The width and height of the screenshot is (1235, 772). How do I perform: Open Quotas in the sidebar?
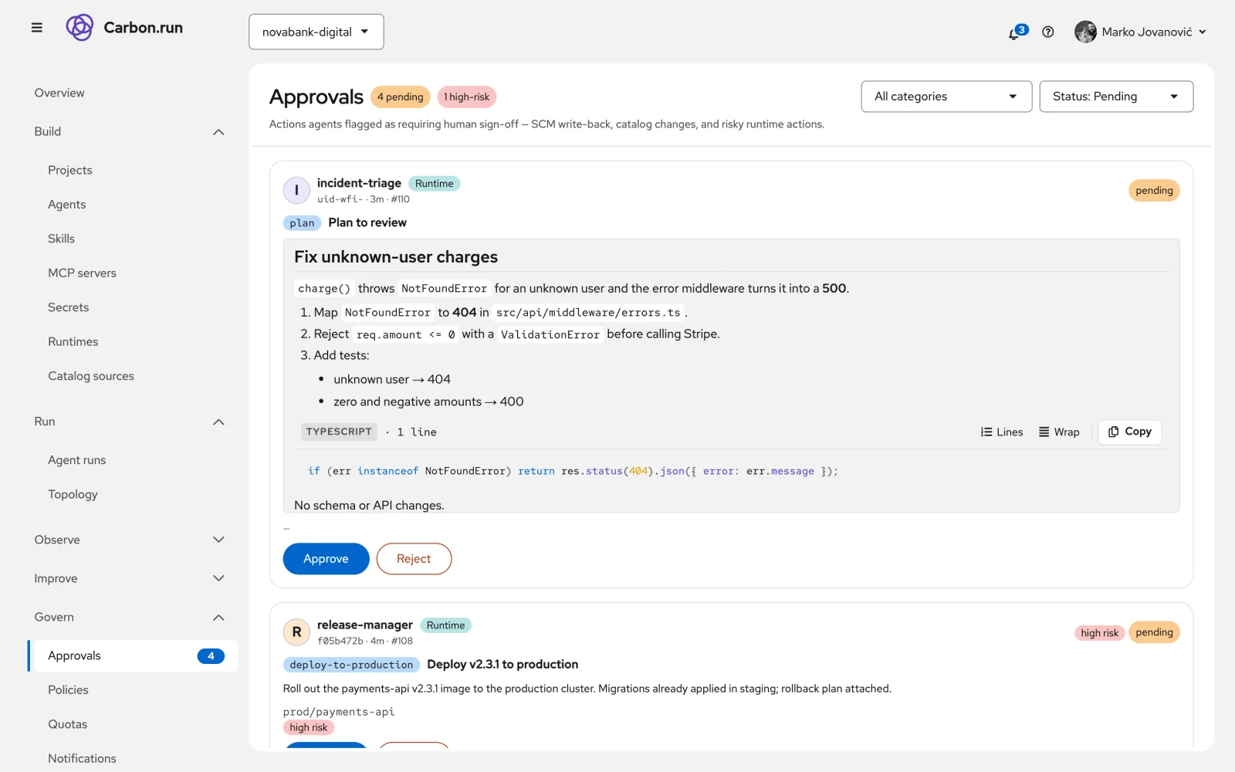tap(67, 724)
